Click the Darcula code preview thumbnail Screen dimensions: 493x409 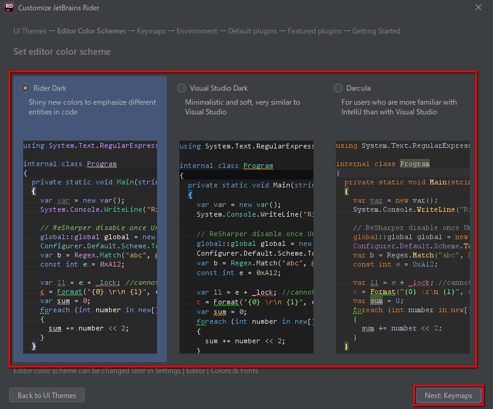pyautogui.click(x=403, y=247)
